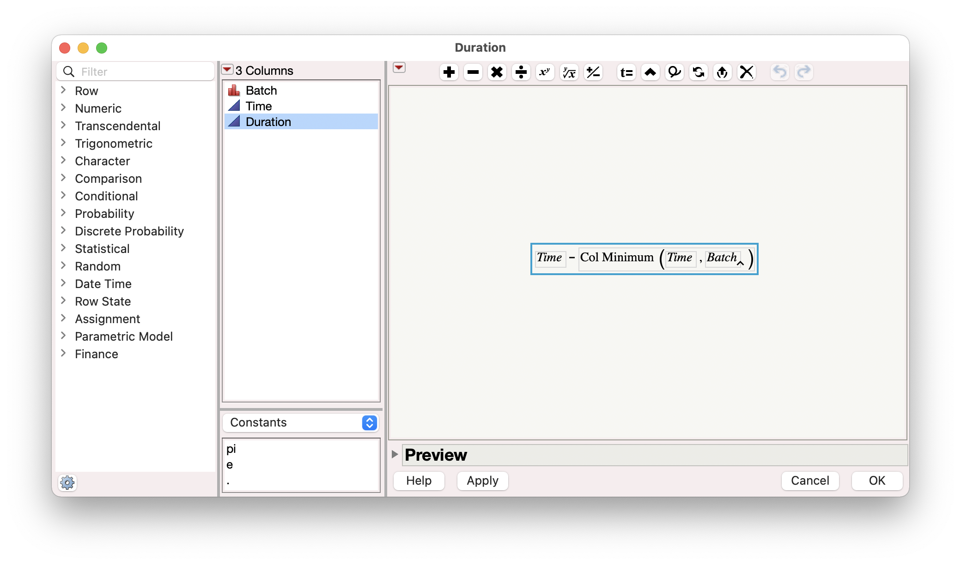Open the Constants dropdown selector
This screenshot has width=961, height=565.
coord(301,422)
